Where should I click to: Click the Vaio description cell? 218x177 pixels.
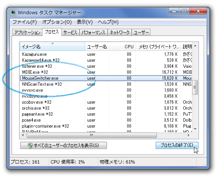point(187,66)
